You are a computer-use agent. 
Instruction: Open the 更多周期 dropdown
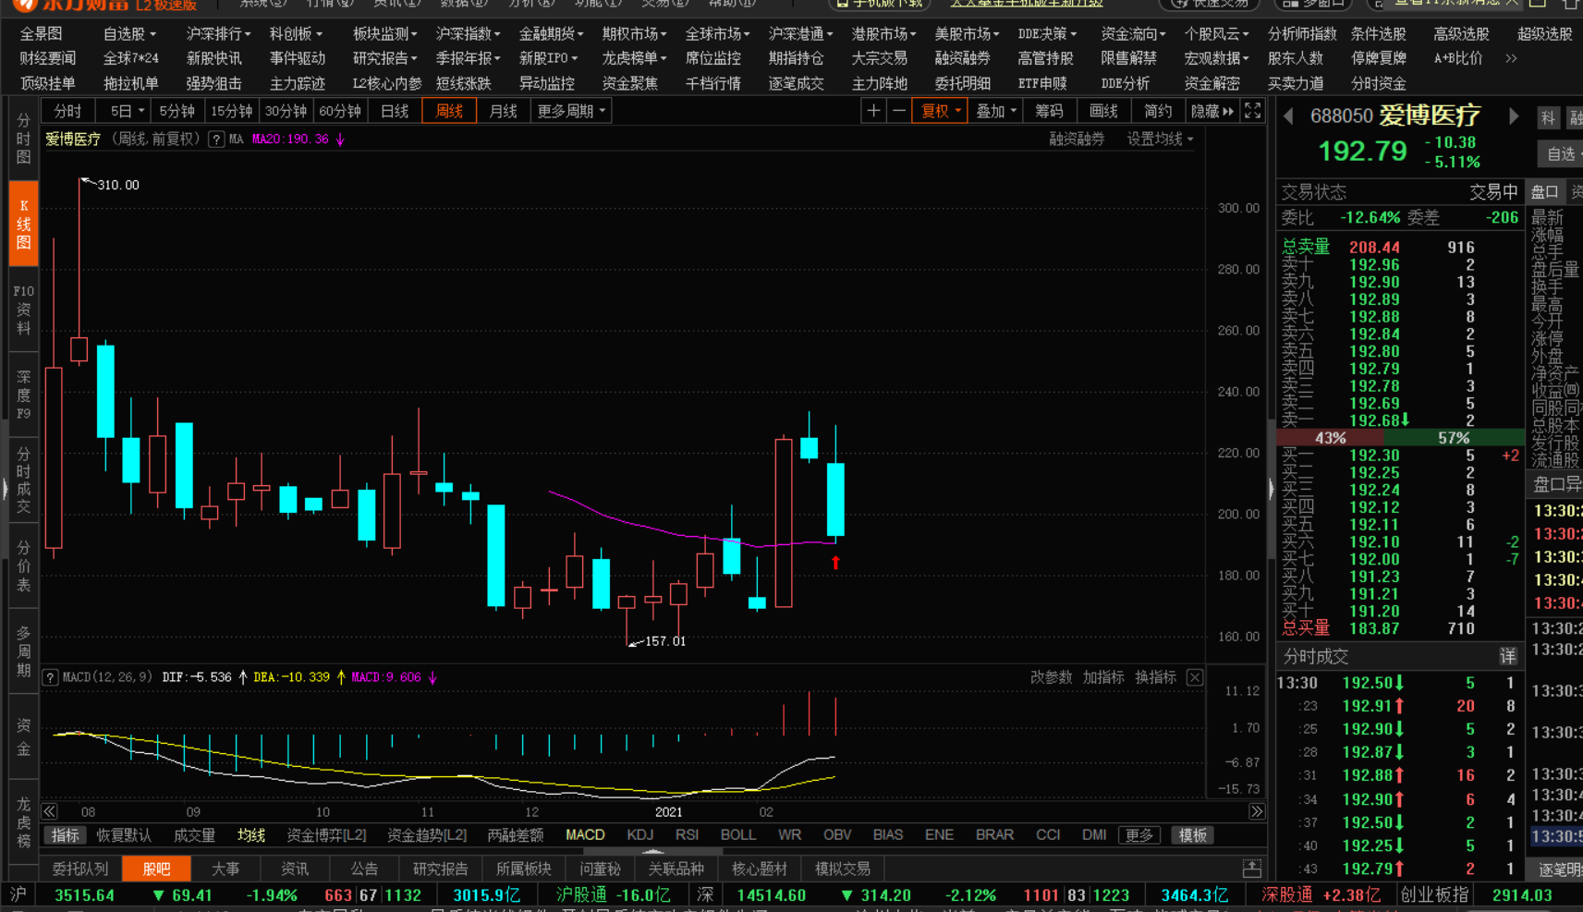point(571,111)
